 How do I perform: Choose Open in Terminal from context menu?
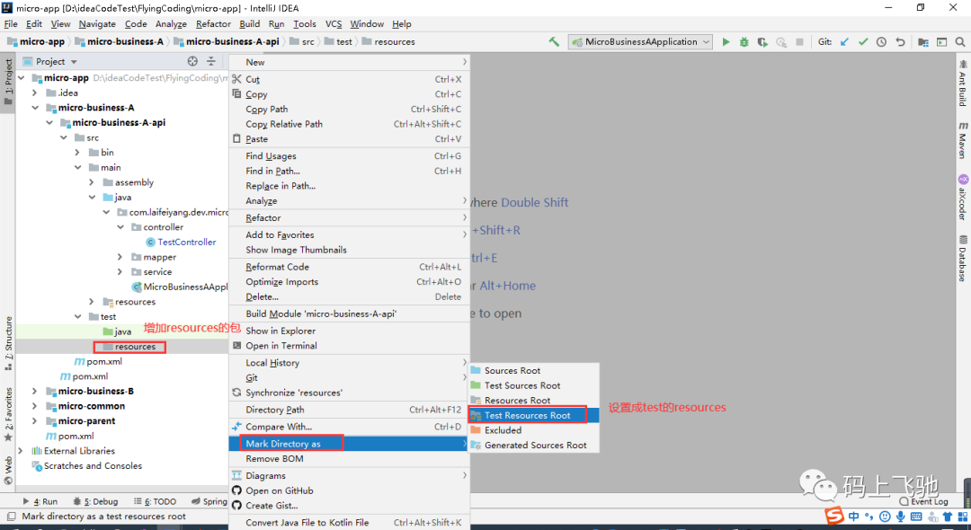pyautogui.click(x=349, y=346)
